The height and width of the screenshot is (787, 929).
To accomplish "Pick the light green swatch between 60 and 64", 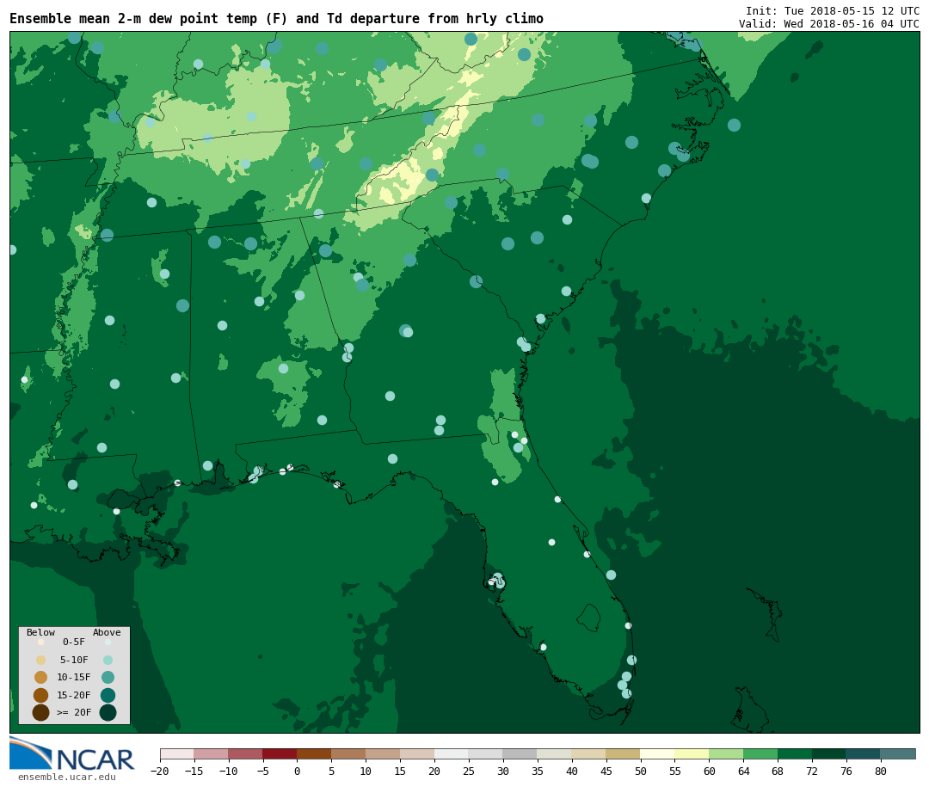I will pyautogui.click(x=726, y=753).
